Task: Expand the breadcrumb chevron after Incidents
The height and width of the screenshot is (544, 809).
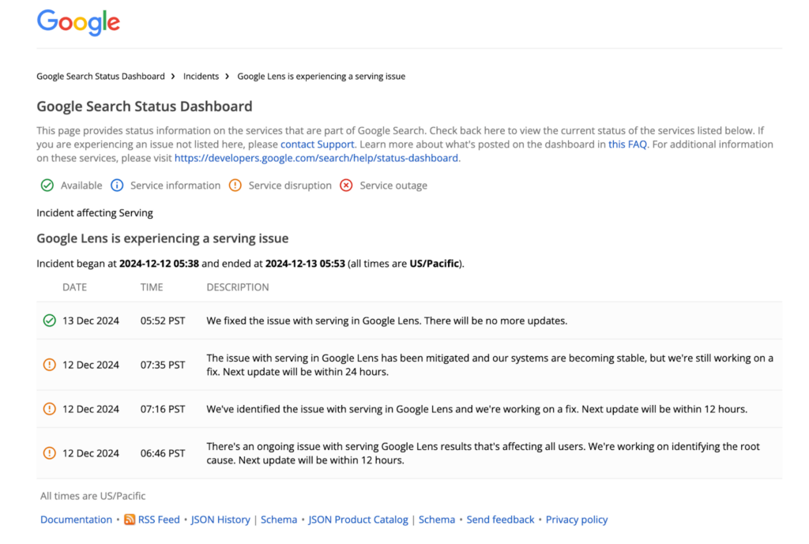Action: coord(227,76)
